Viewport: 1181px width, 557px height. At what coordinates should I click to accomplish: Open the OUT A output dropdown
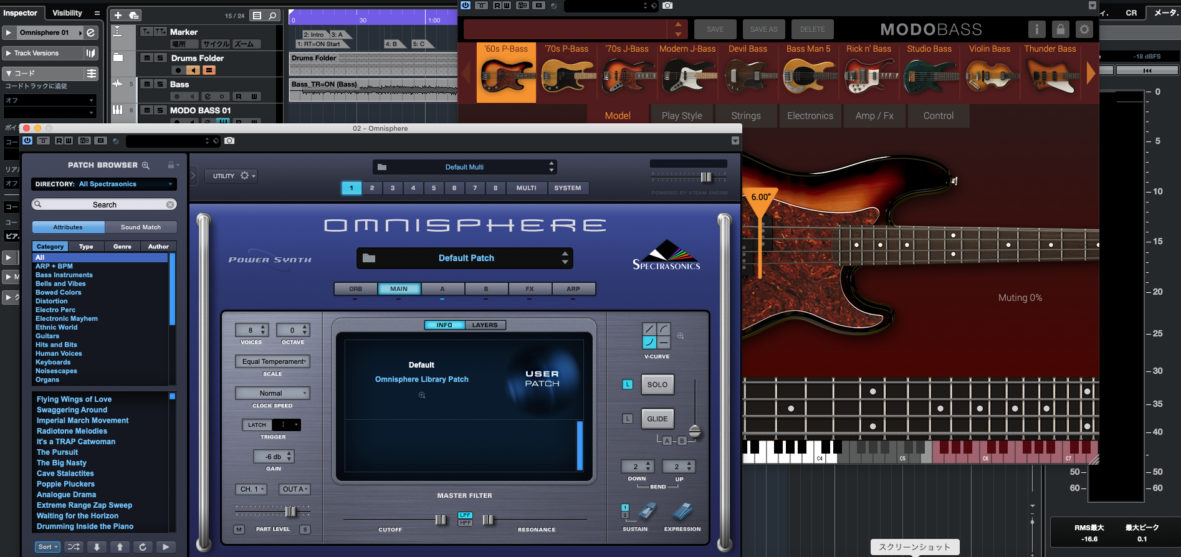tap(294, 489)
